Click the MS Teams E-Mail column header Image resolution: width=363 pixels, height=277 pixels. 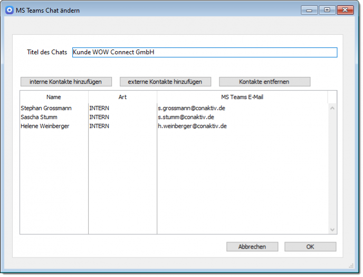pyautogui.click(x=242, y=97)
